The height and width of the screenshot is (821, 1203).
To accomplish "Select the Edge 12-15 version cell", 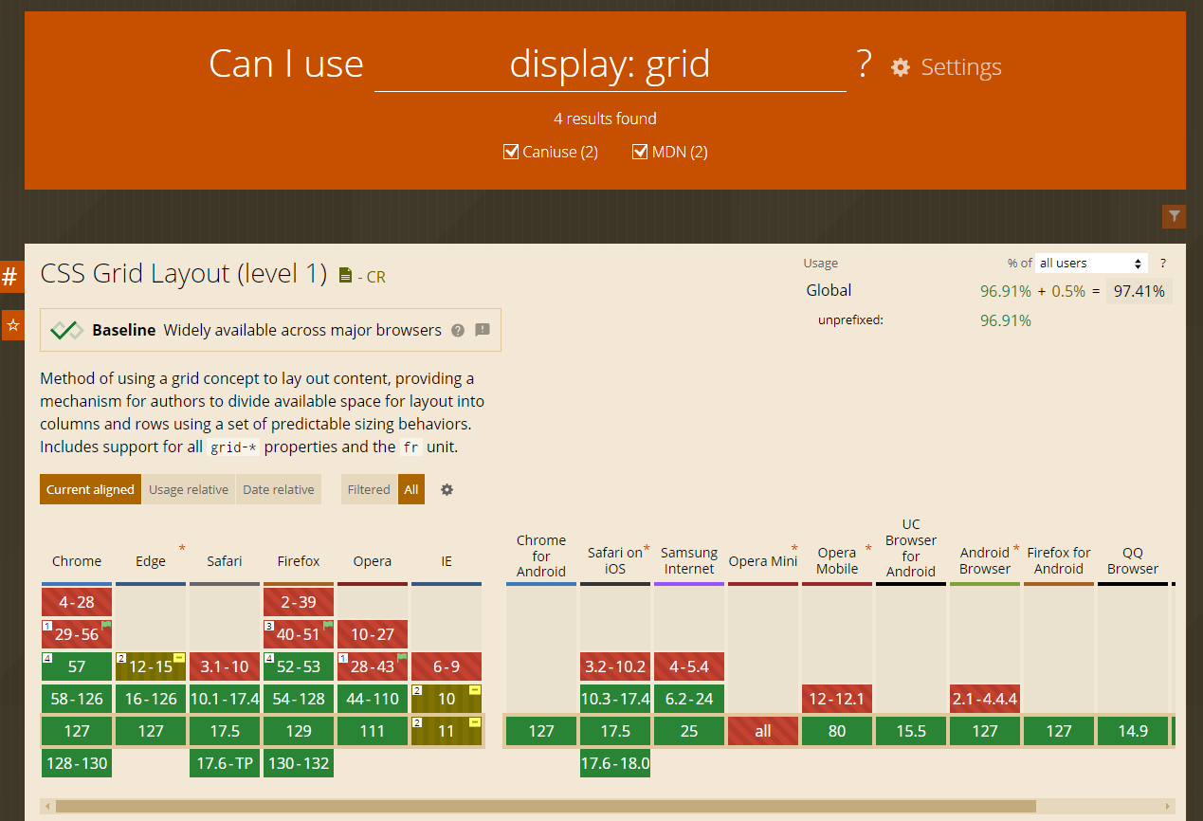I will click(151, 666).
